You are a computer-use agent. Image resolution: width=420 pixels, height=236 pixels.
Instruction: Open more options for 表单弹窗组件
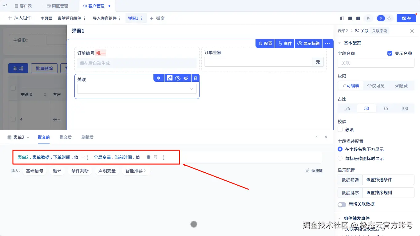(x=85, y=18)
